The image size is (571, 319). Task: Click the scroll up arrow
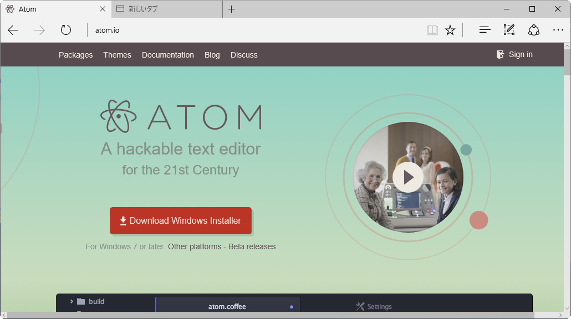click(567, 46)
